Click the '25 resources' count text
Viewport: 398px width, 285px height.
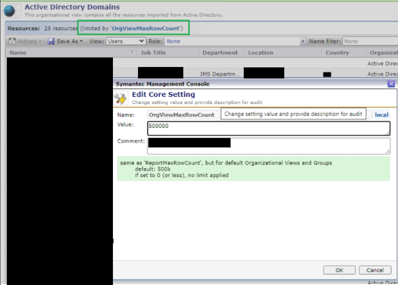tap(60, 29)
